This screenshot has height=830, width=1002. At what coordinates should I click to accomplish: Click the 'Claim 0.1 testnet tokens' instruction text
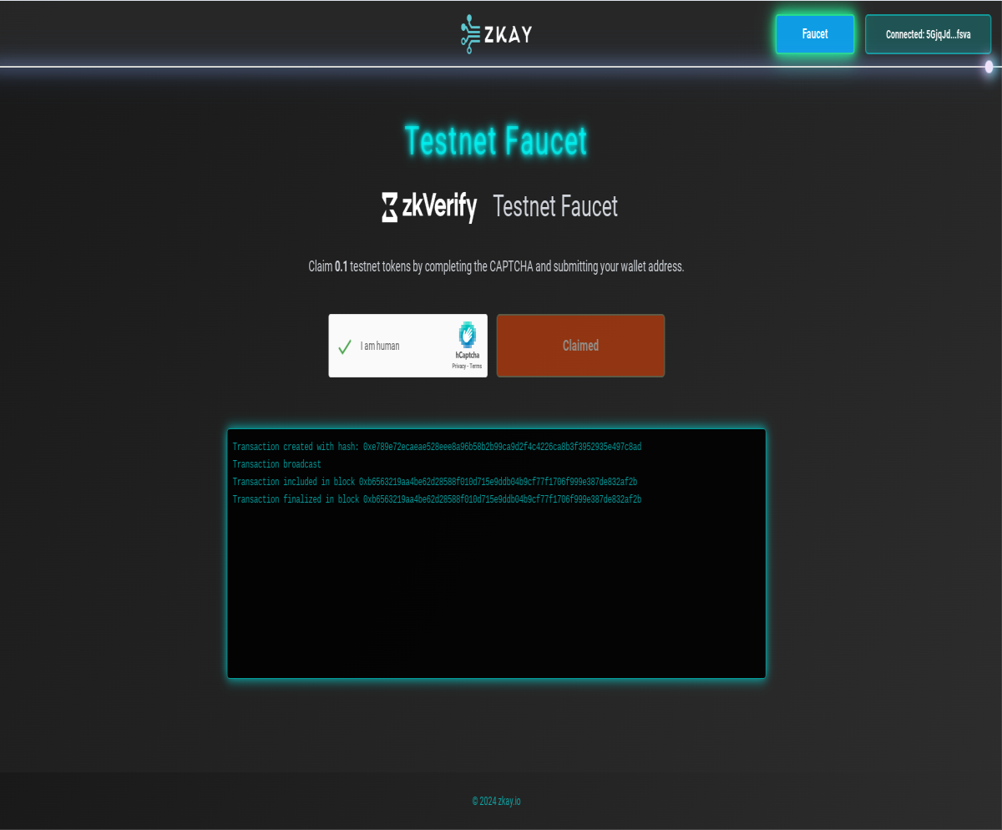click(x=496, y=267)
